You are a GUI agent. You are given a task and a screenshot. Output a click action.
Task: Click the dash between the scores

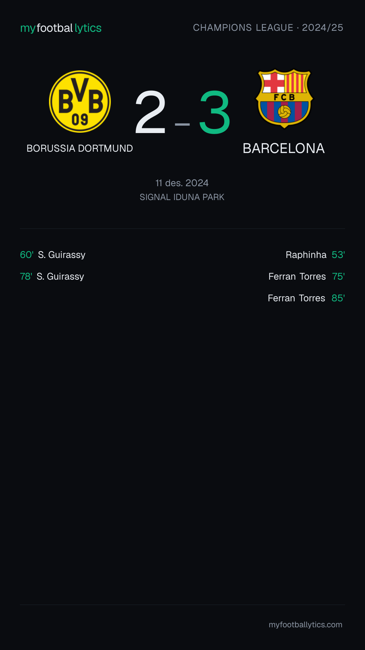click(182, 125)
